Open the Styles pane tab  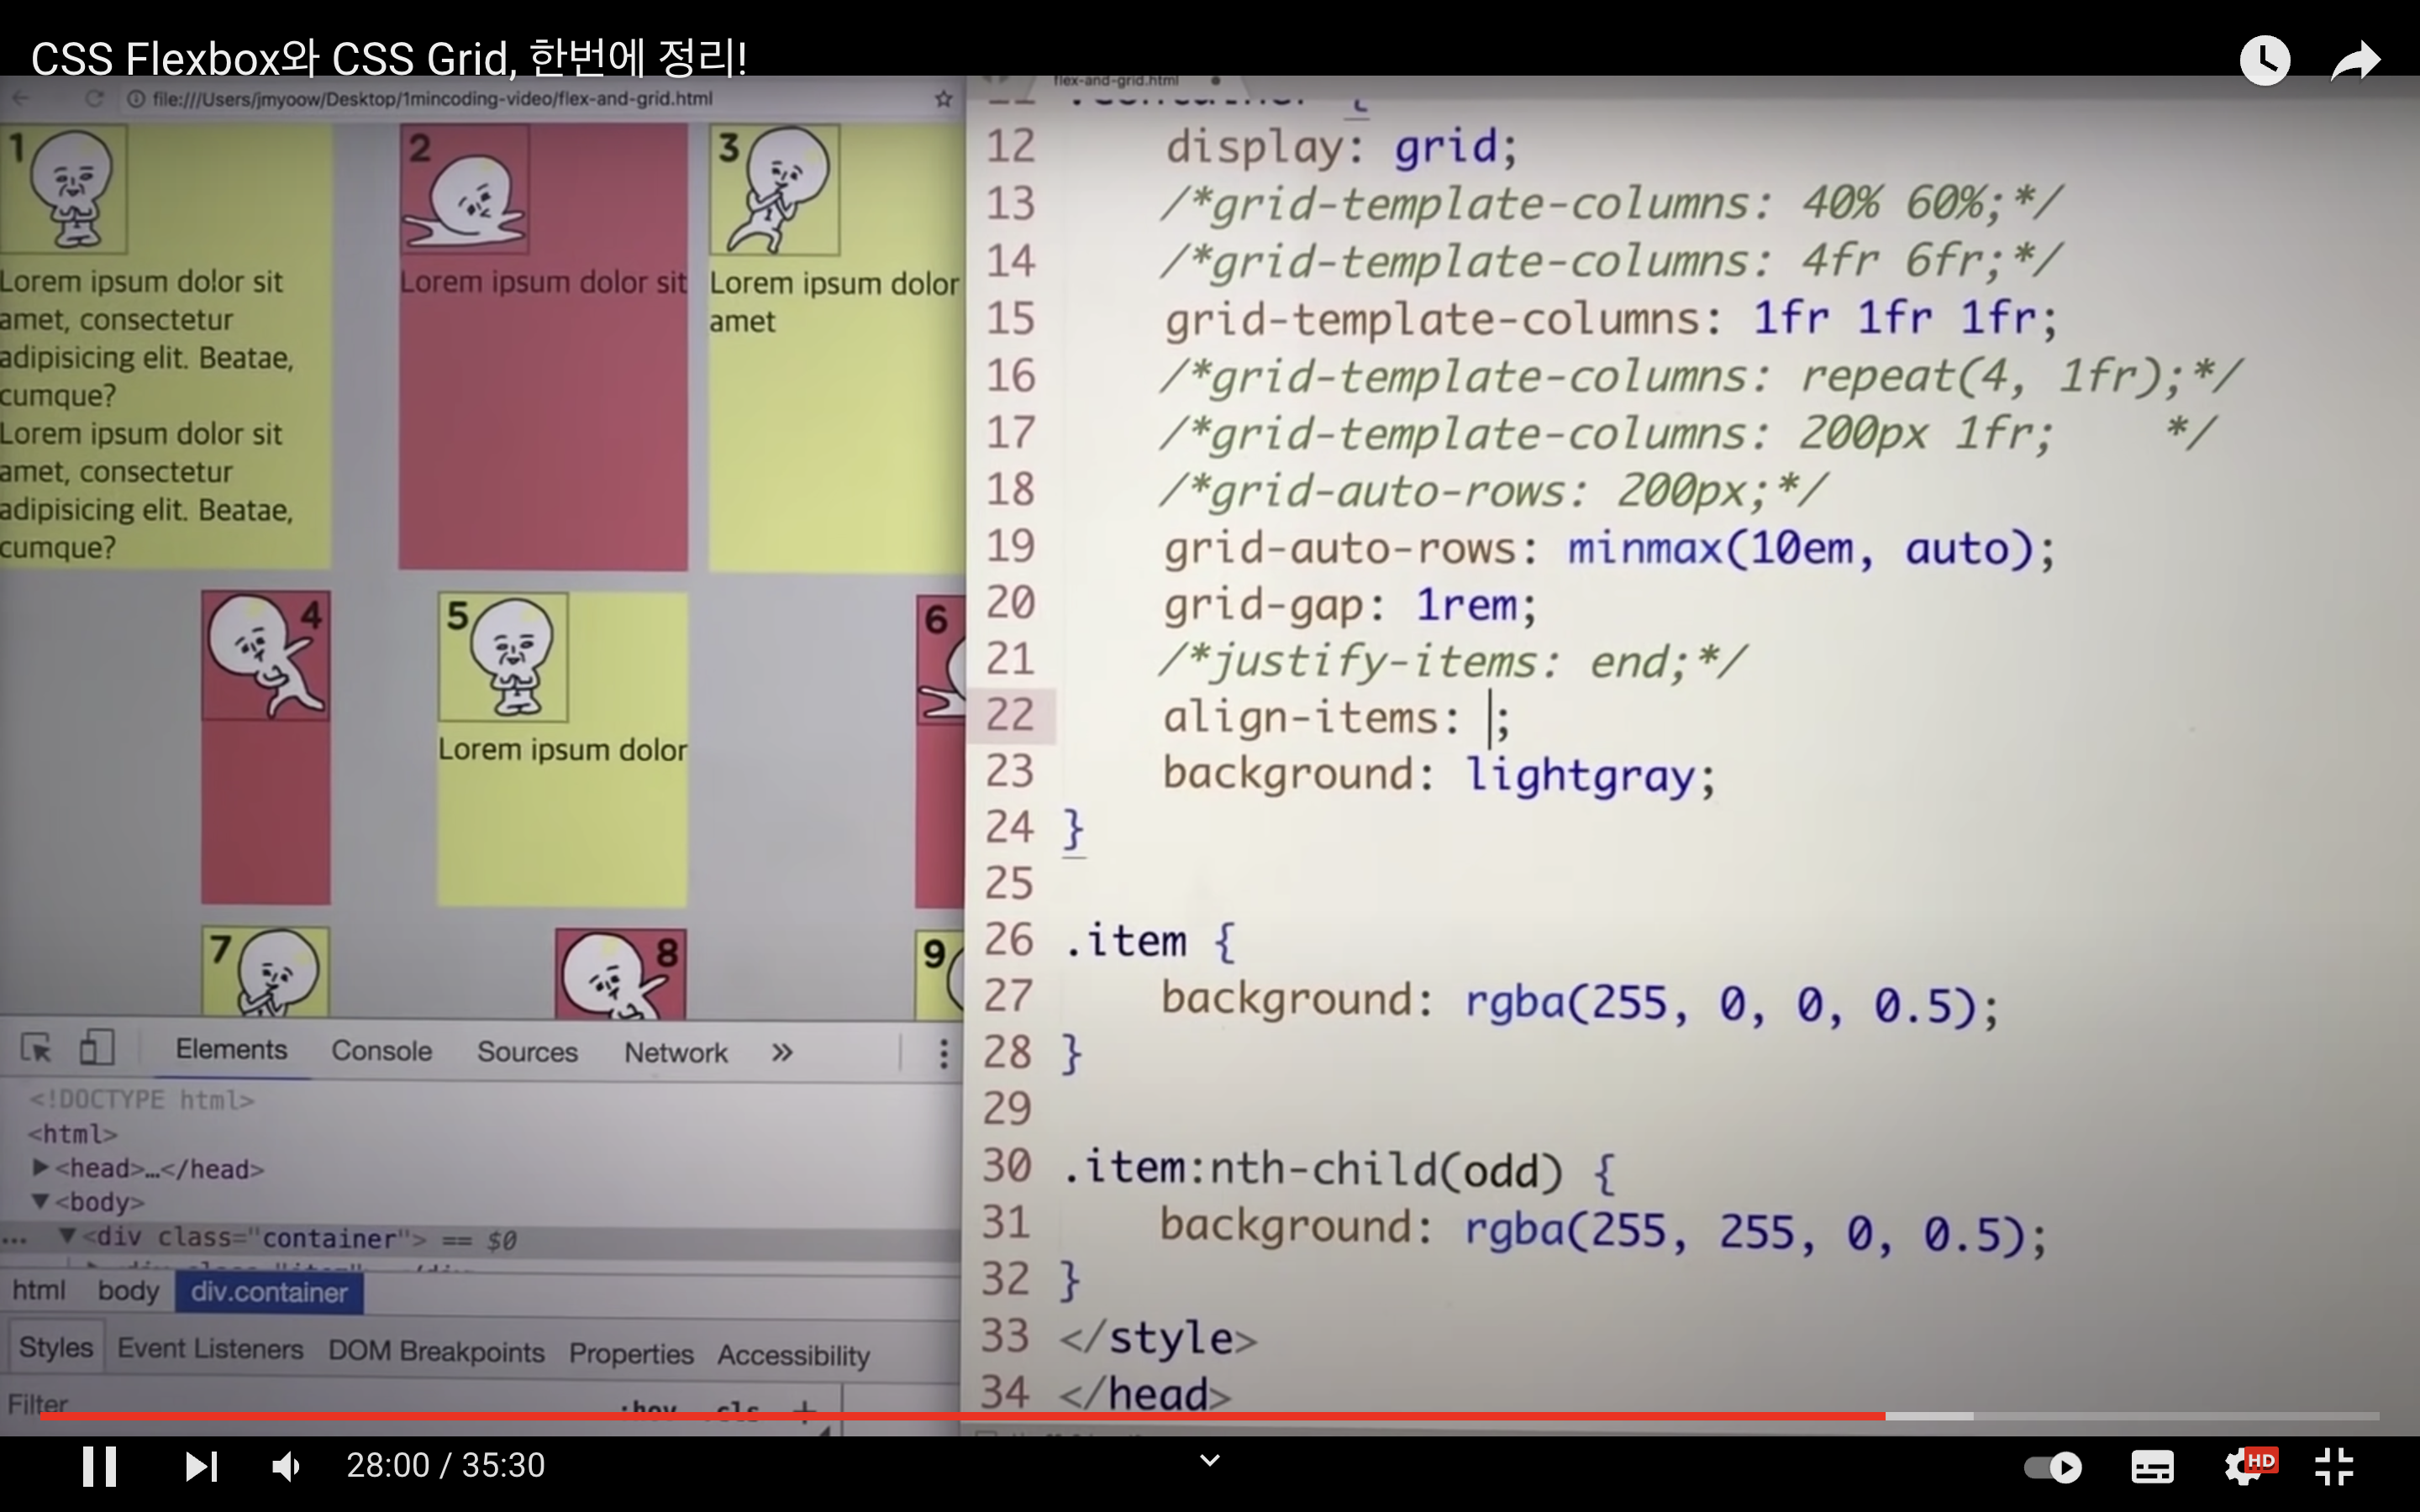pyautogui.click(x=55, y=1348)
